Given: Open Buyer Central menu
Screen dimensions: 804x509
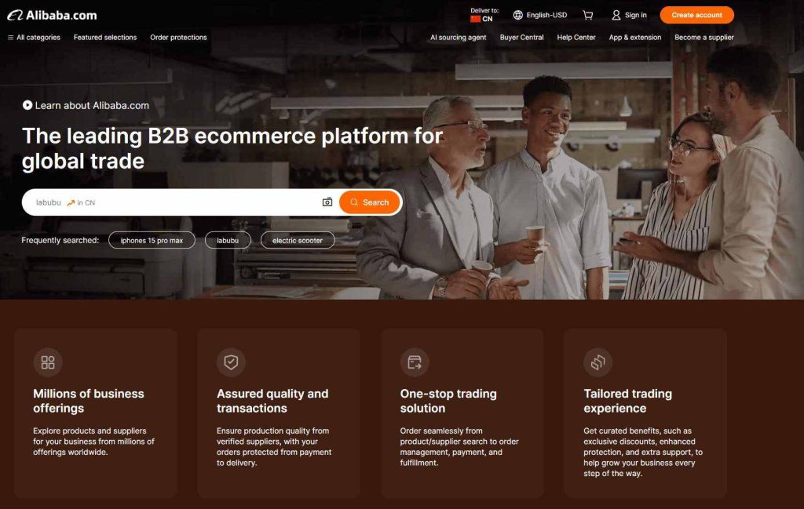Looking at the screenshot, I should 521,38.
